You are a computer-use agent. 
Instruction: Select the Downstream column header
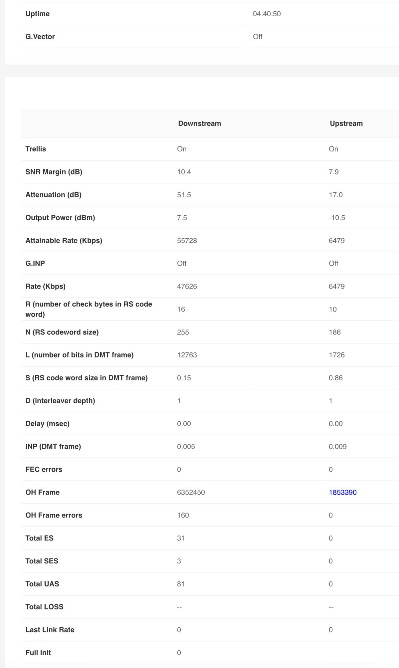[199, 124]
